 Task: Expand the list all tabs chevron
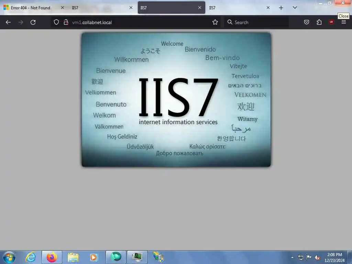pyautogui.click(x=295, y=8)
